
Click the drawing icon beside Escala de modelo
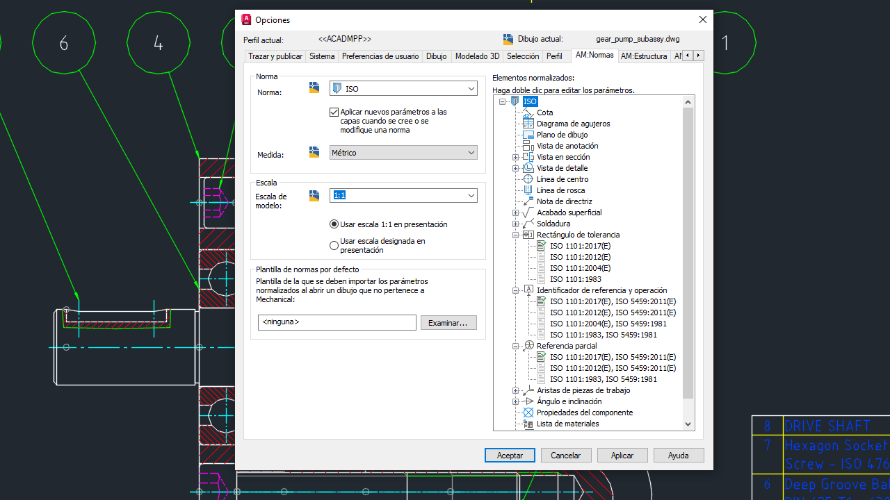click(314, 196)
